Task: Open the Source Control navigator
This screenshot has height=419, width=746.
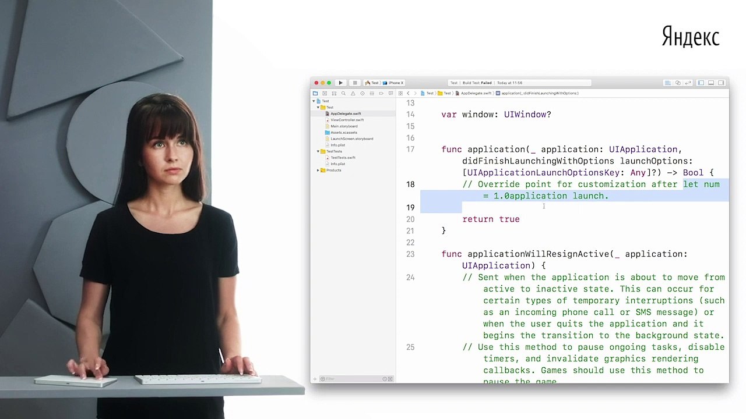Action: (x=325, y=93)
